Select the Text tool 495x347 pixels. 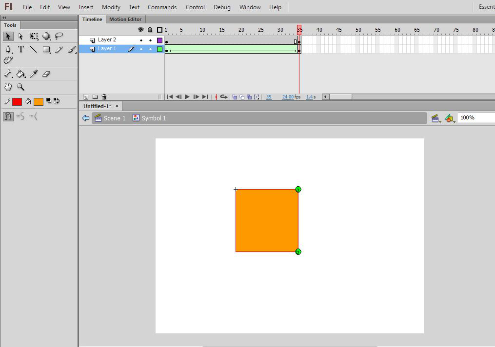(x=21, y=49)
